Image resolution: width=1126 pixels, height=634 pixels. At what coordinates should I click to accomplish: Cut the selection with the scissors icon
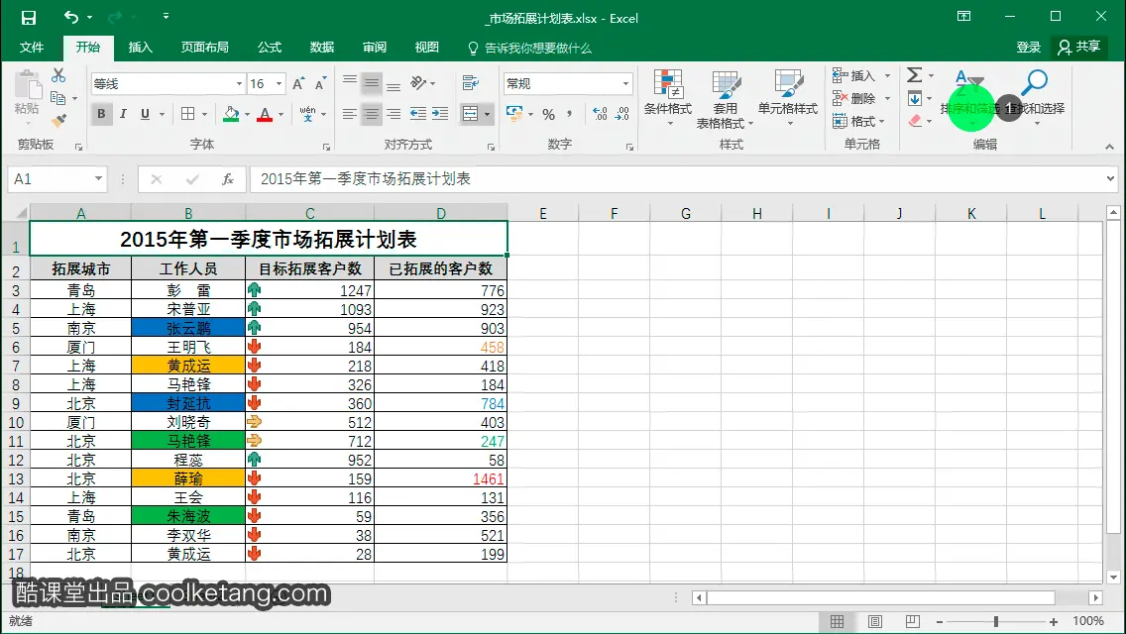58,75
